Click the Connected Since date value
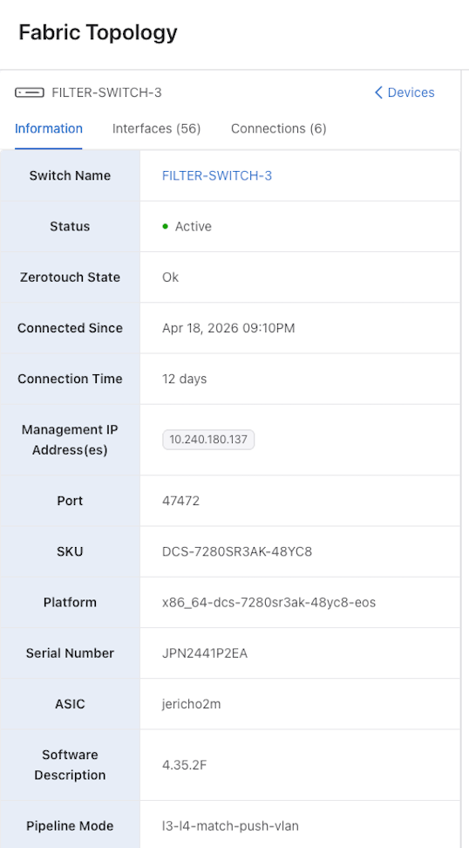Viewport: 469px width, 848px height. 228,328
